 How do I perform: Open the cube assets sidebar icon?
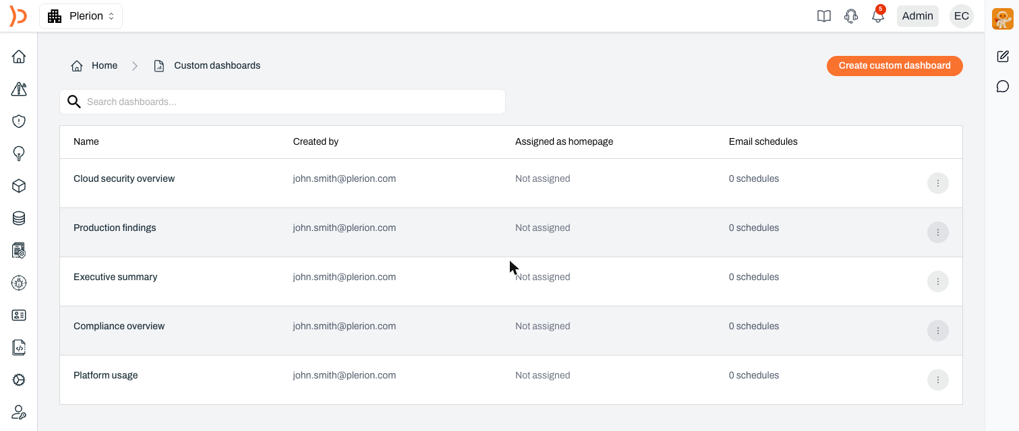point(19,186)
